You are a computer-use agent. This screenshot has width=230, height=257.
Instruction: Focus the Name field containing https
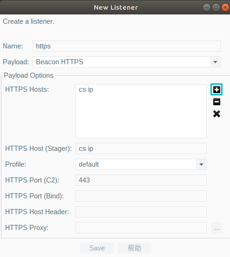click(127, 46)
